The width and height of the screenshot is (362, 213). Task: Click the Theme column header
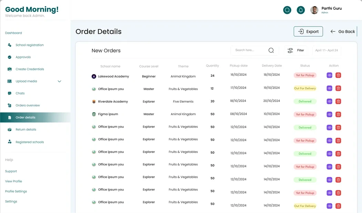coord(183,66)
